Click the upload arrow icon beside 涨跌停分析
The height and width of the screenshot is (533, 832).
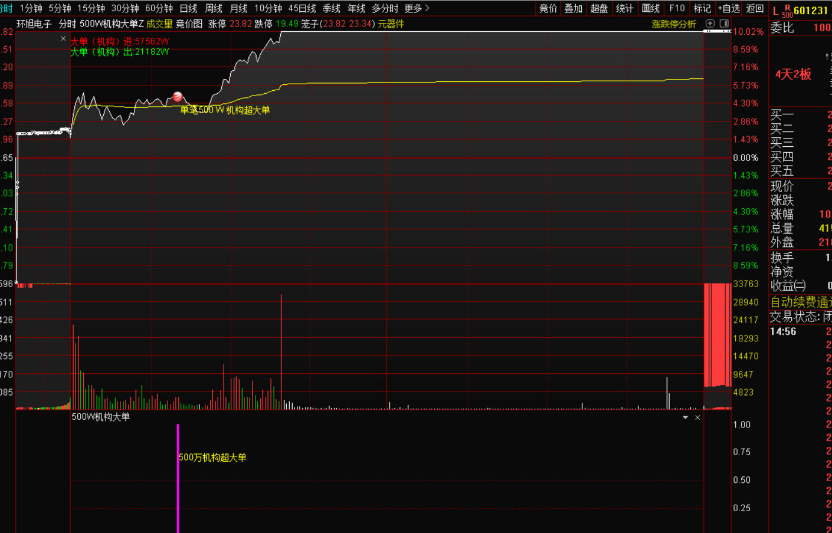tap(710, 24)
